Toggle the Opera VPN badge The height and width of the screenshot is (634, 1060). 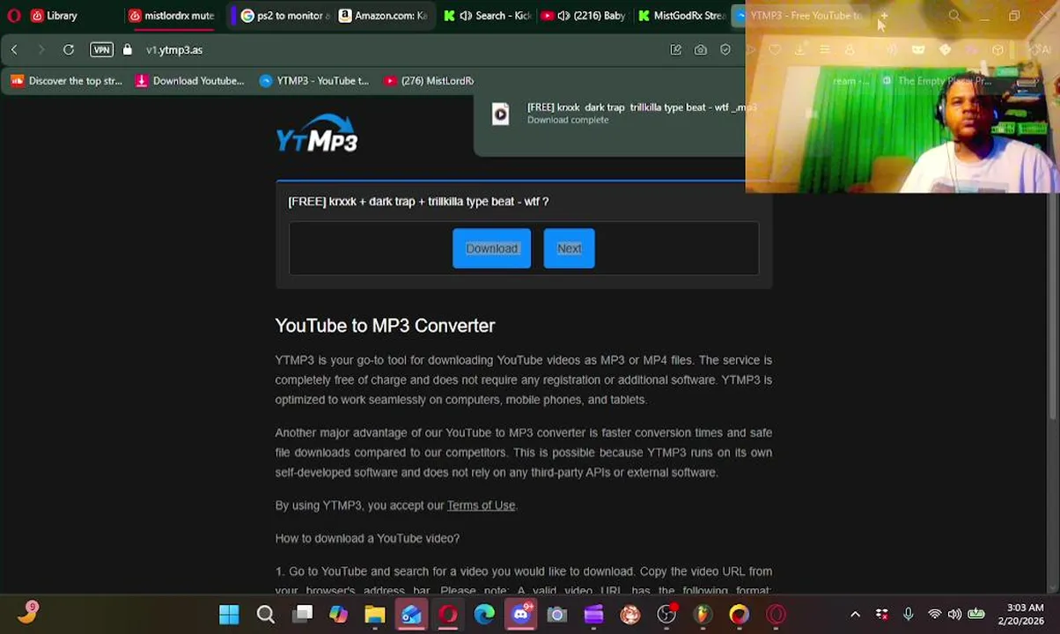[101, 50]
